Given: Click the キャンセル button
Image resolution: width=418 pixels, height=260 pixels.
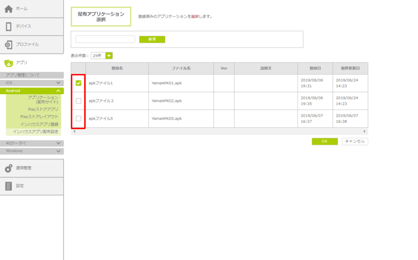Looking at the screenshot, I should coord(355,142).
